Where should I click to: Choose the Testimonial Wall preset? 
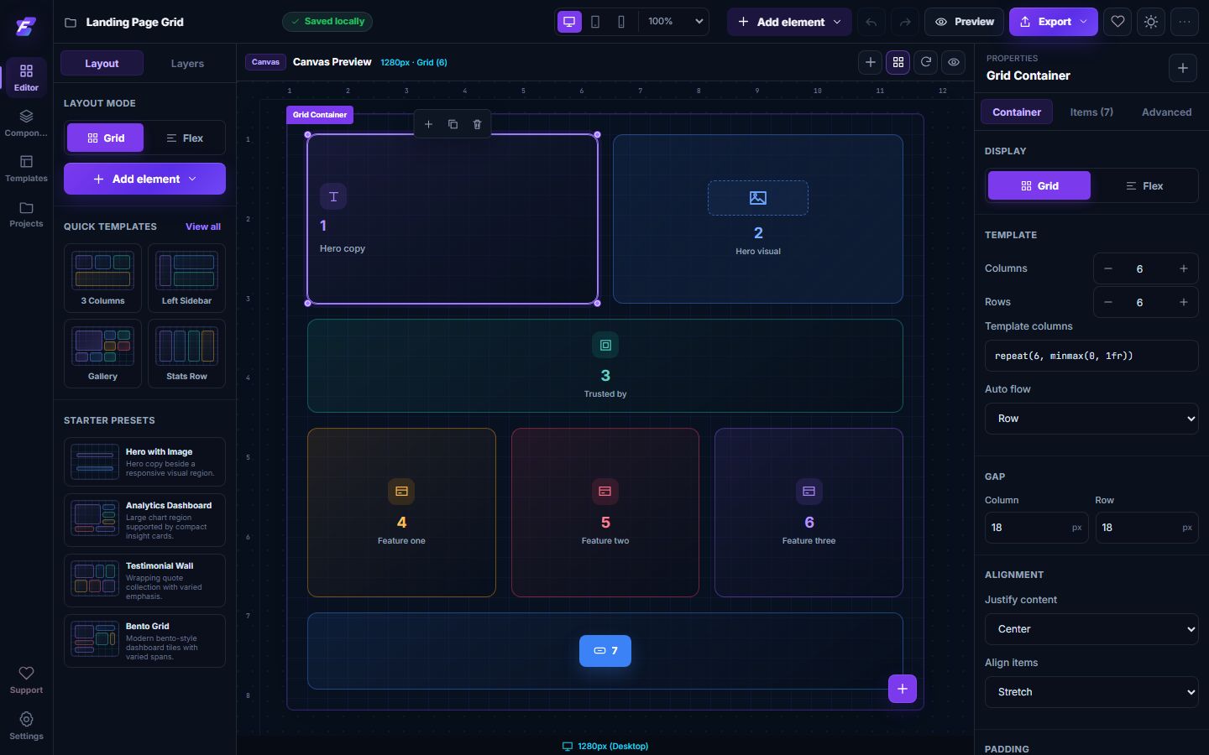click(144, 581)
